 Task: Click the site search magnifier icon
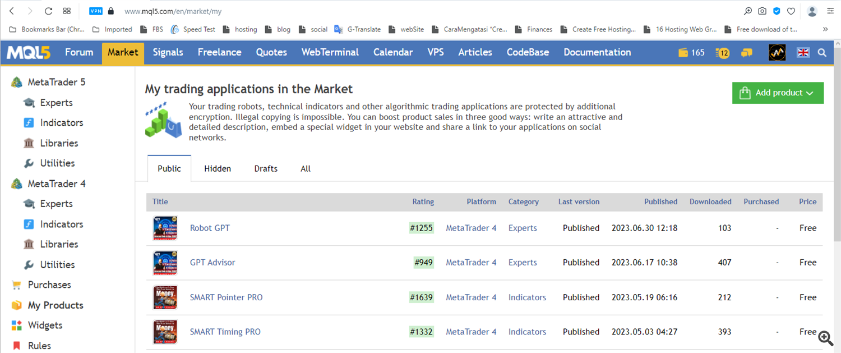coord(822,53)
